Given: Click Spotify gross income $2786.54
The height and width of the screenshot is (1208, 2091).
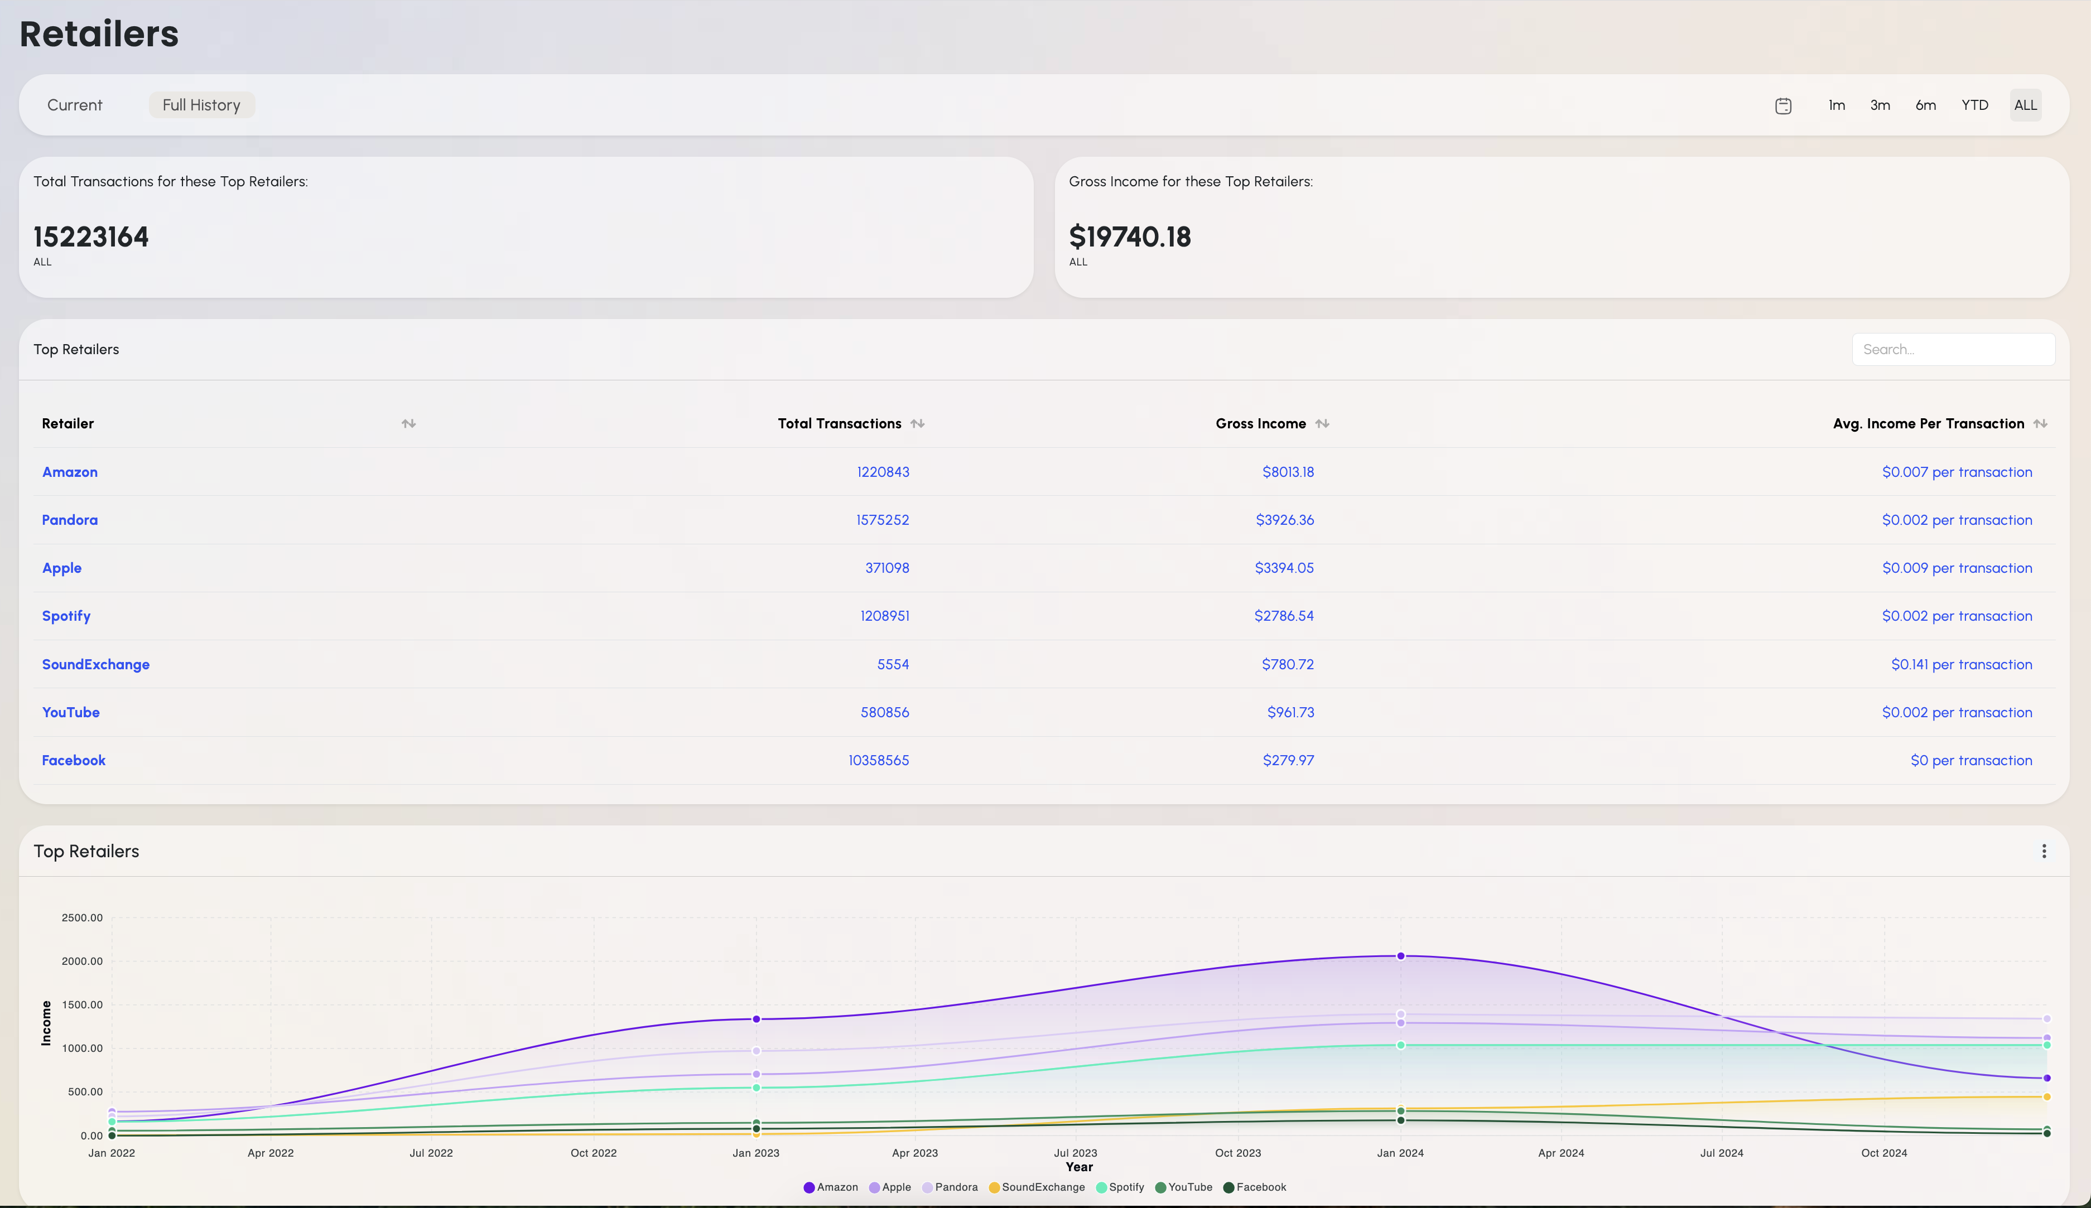Looking at the screenshot, I should click(1284, 616).
